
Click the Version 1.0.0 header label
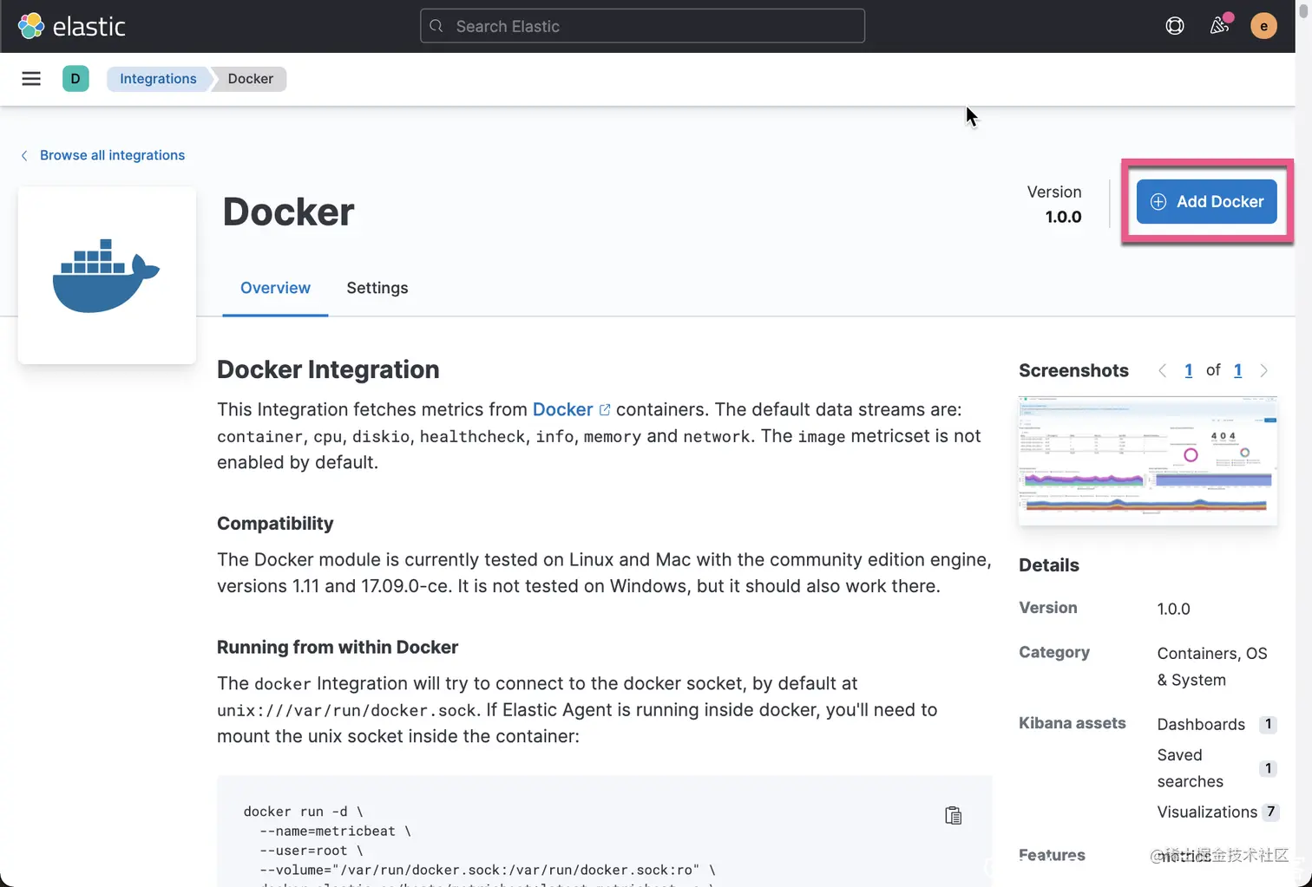(1054, 205)
